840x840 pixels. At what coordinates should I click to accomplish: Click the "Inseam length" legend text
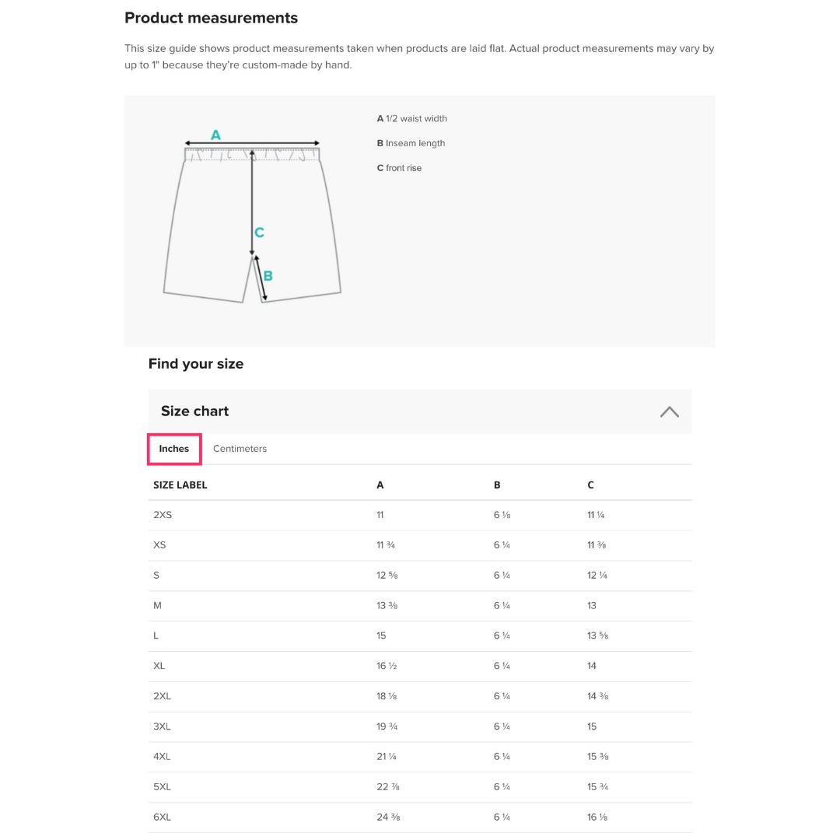tap(415, 143)
